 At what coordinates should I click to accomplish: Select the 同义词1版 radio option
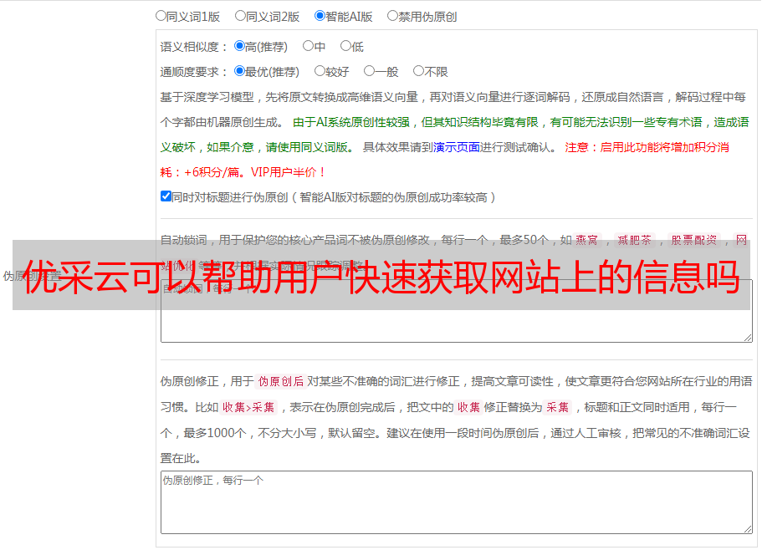pyautogui.click(x=161, y=16)
